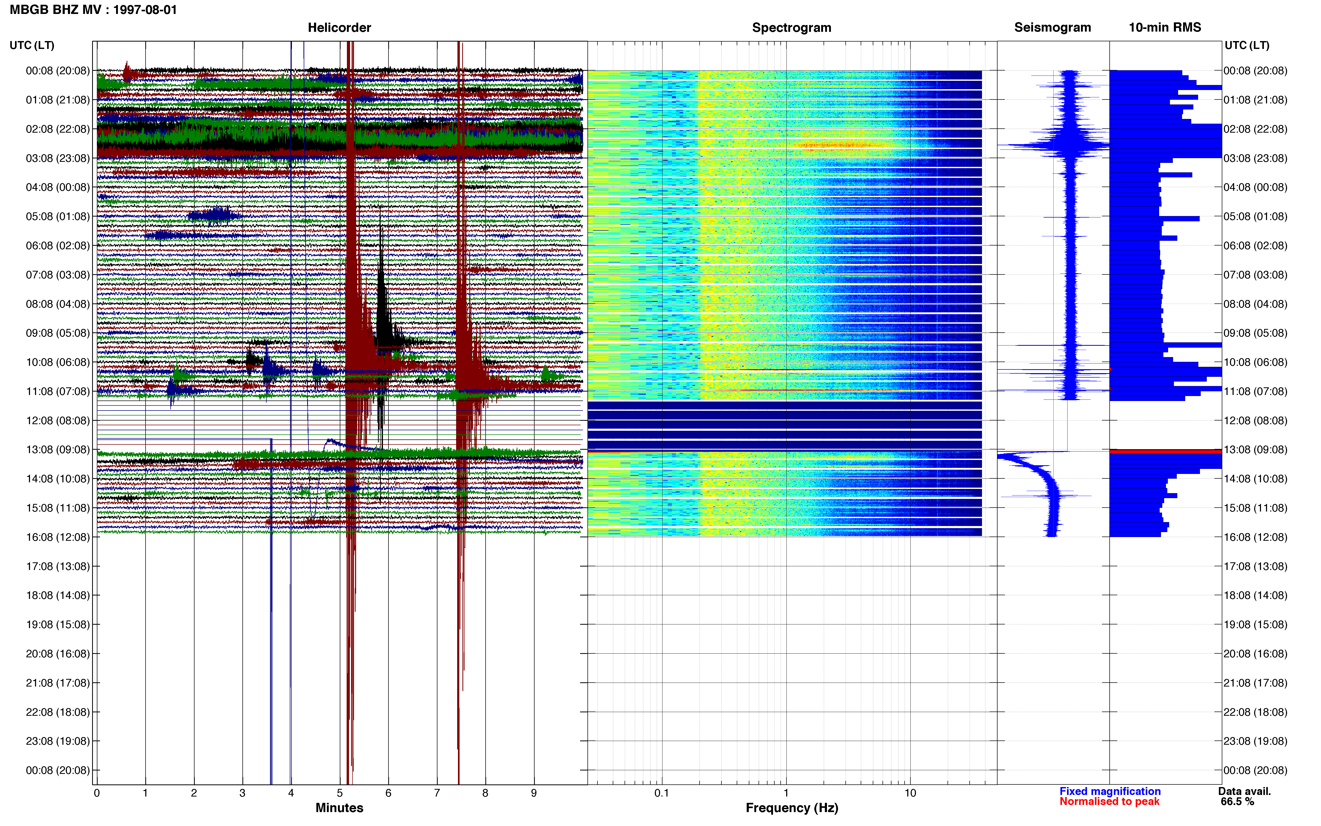
Task: Click the left time label '10:08 (06:08)'
Action: click(58, 362)
